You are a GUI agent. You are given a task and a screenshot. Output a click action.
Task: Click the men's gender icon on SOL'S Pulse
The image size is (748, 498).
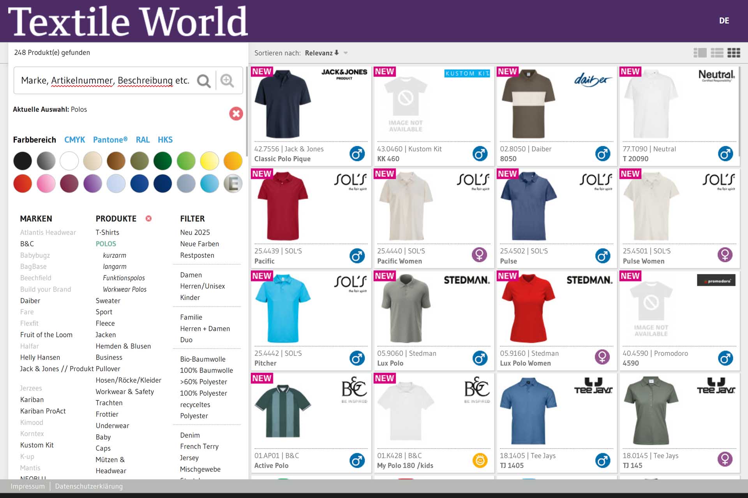[603, 256]
